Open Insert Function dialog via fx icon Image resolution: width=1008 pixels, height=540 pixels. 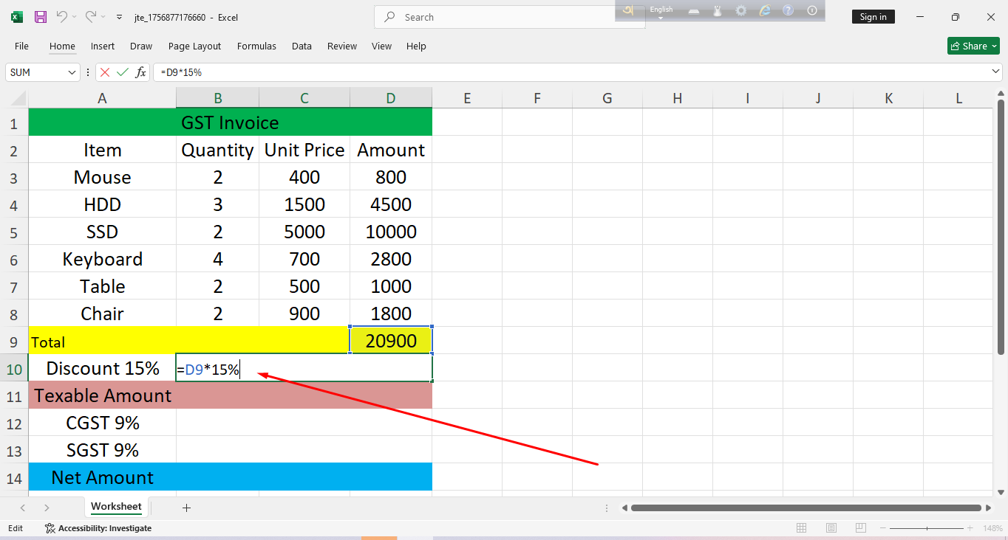click(x=140, y=72)
